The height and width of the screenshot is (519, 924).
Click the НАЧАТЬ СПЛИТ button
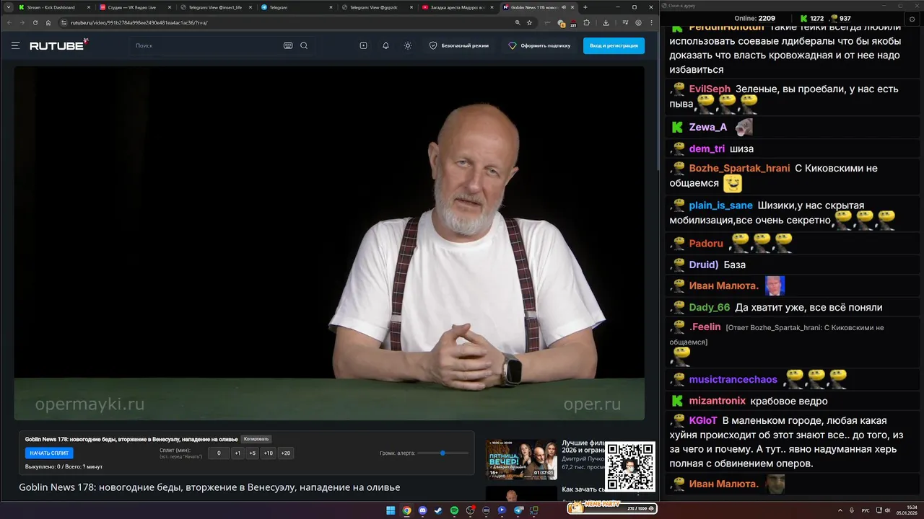tap(49, 453)
